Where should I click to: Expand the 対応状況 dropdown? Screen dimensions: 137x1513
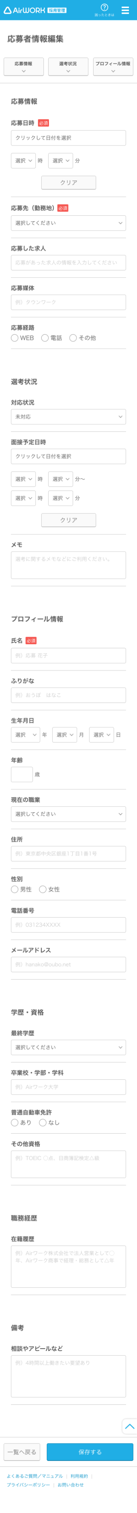coord(68,416)
